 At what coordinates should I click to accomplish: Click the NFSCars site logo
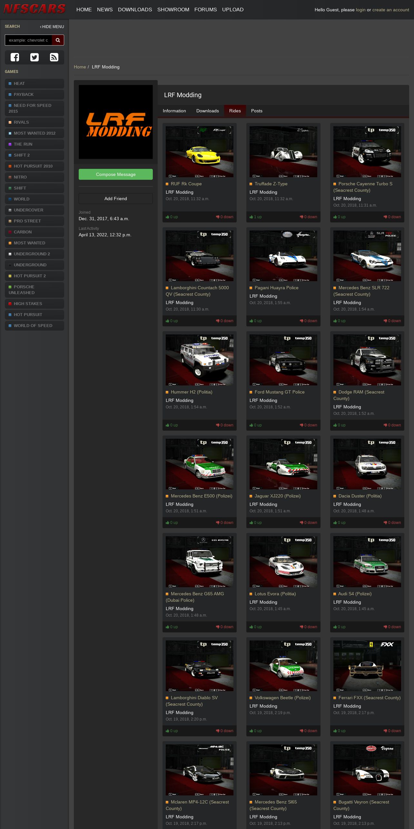tap(34, 9)
